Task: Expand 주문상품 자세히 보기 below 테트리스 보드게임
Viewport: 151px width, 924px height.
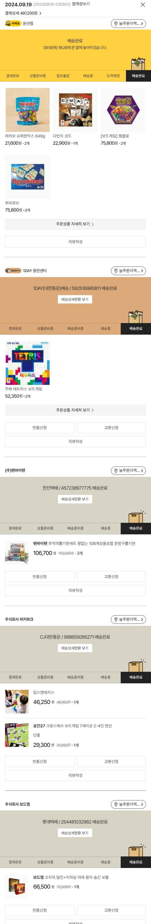Action: coord(75,410)
